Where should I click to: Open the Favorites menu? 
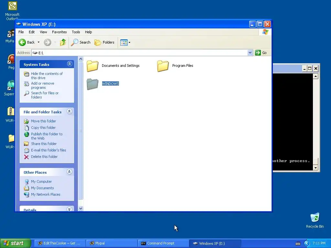coord(59,32)
